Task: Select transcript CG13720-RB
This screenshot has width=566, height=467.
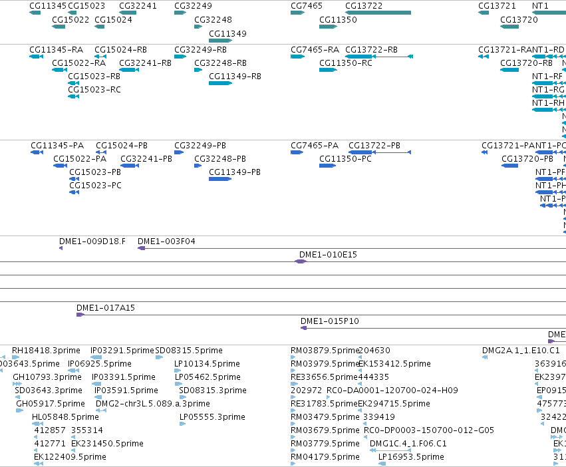Action: pos(526,63)
